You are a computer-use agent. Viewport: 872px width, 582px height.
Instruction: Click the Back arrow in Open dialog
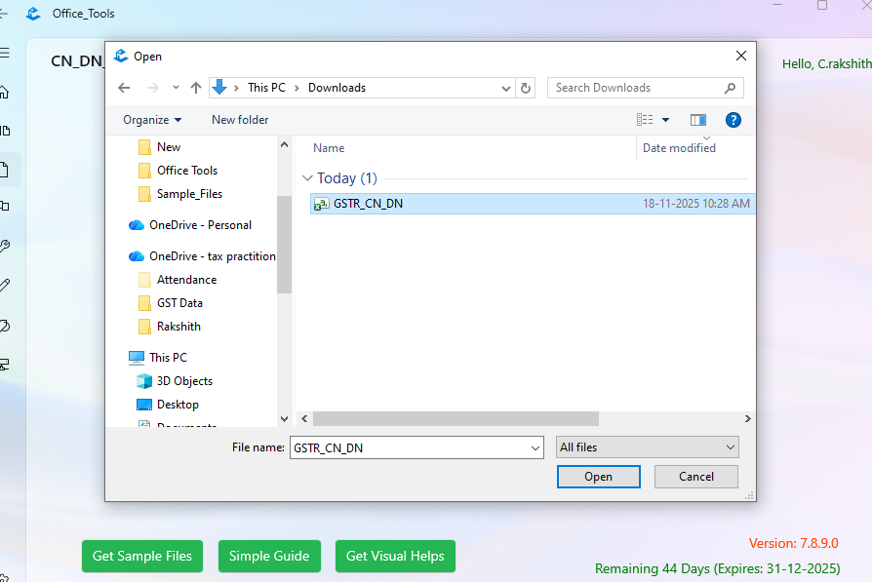point(124,88)
